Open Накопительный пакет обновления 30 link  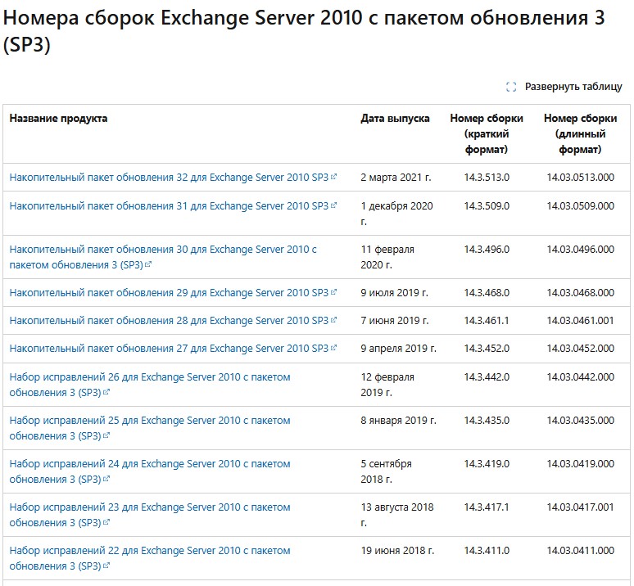pyautogui.click(x=162, y=250)
